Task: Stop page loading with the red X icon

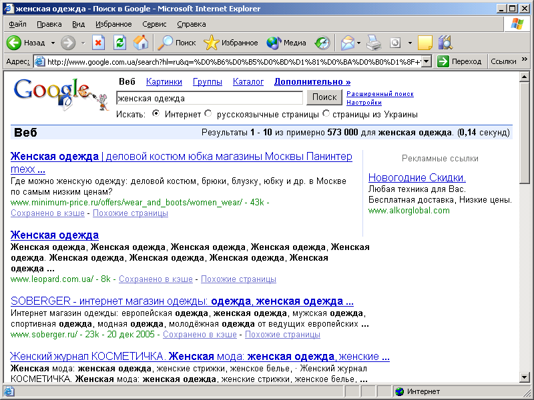Action: coord(98,43)
